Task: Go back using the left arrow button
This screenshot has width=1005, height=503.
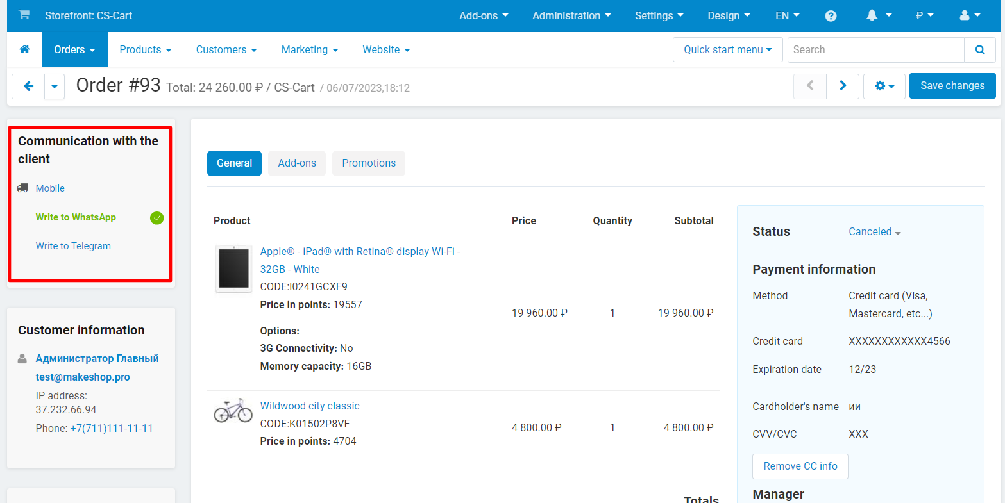Action: [28, 86]
